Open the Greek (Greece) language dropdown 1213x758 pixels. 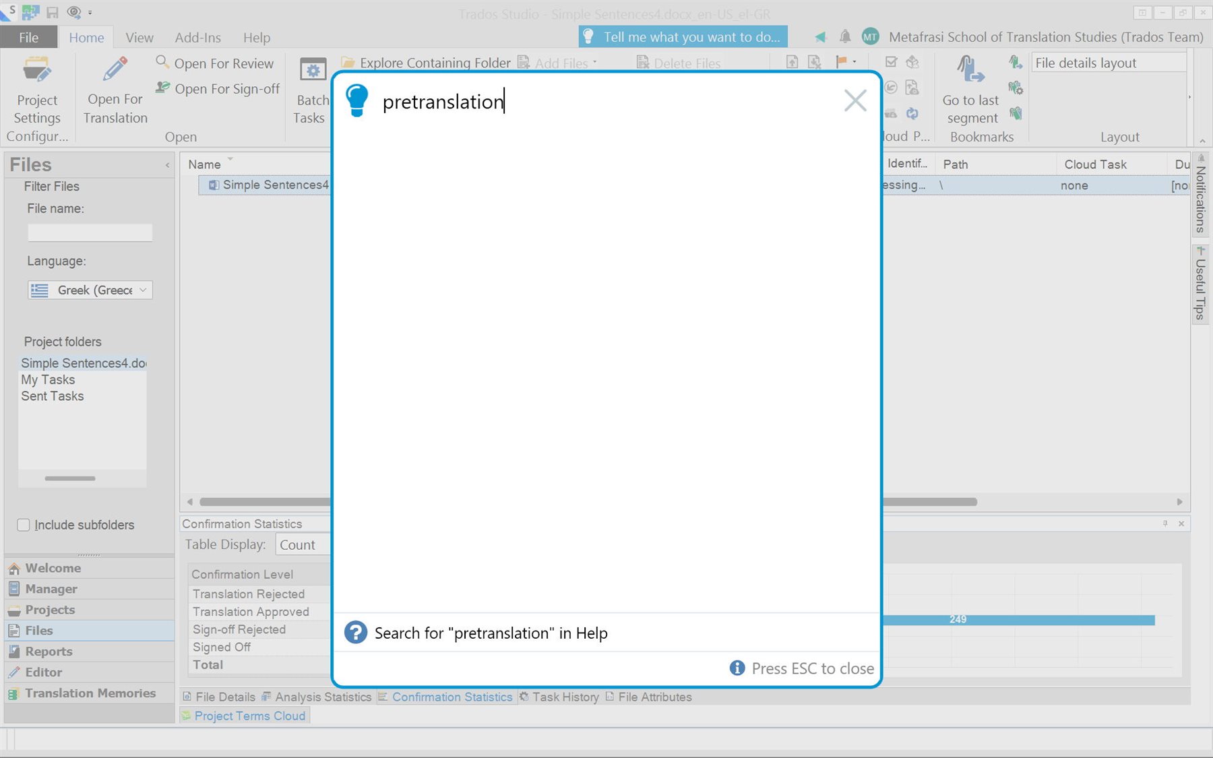(x=142, y=290)
